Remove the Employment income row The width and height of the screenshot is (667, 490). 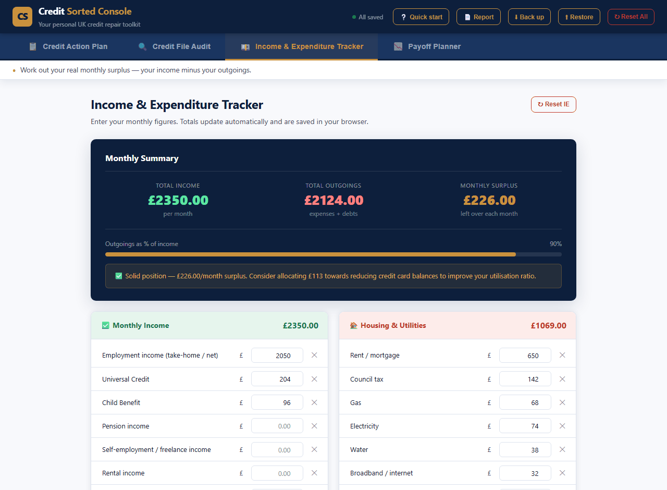click(314, 355)
